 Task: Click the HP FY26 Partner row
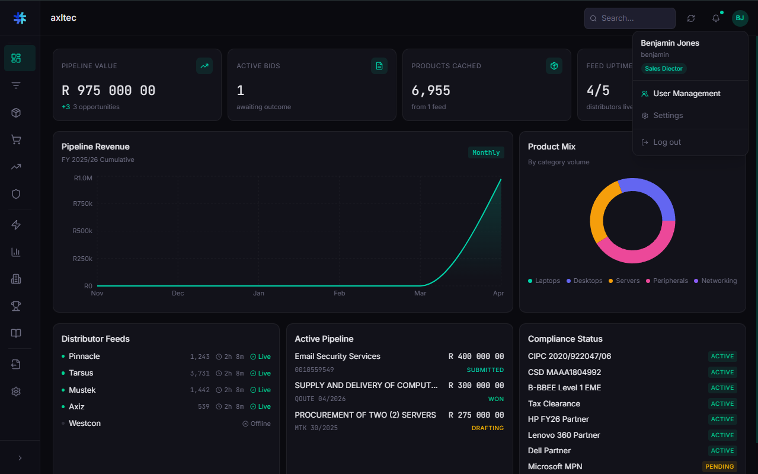pos(632,419)
